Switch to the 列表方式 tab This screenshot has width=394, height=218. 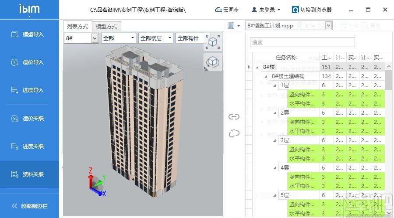77,26
